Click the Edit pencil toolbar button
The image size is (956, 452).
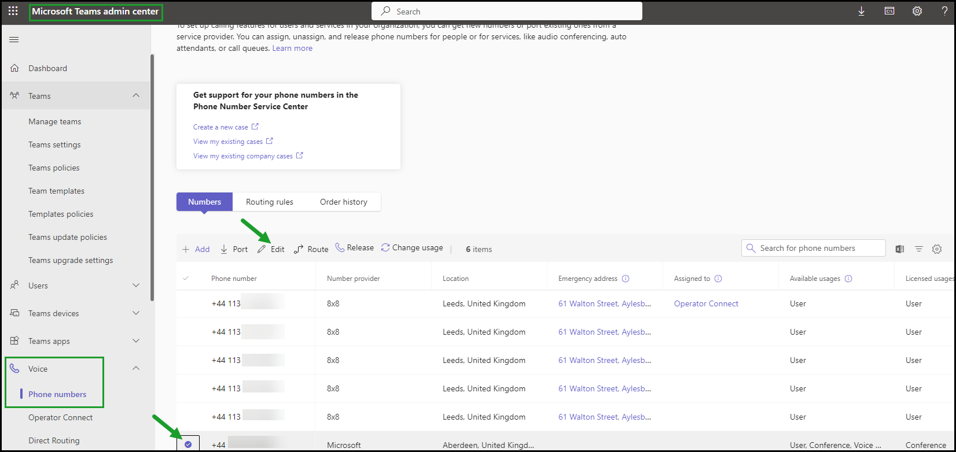tap(271, 249)
